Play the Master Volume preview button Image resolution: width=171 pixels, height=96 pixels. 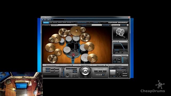click(x=85, y=71)
